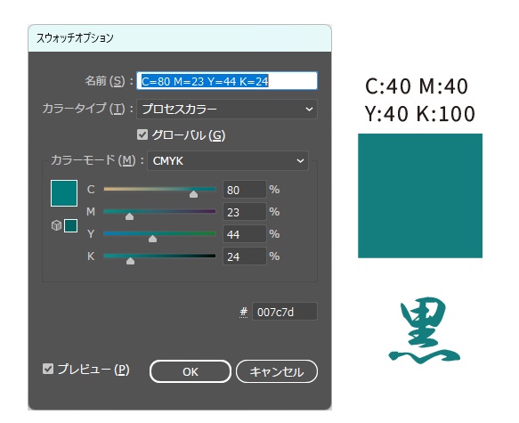
Task: Click the teal 黒 kanji artwork
Action: pyautogui.click(x=425, y=330)
